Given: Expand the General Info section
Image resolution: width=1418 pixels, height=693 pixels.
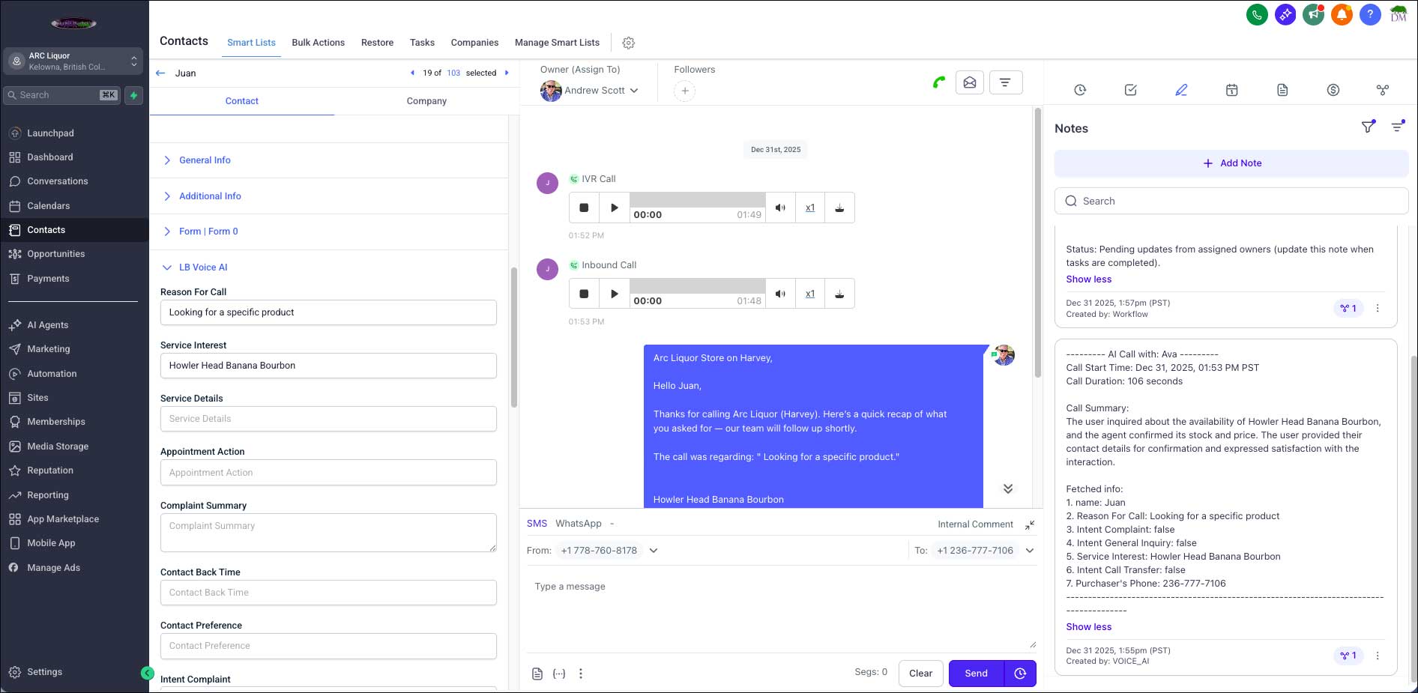Looking at the screenshot, I should point(205,160).
